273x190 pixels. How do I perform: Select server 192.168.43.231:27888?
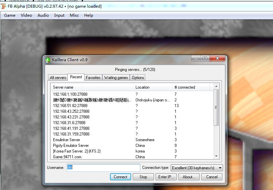(132, 117)
